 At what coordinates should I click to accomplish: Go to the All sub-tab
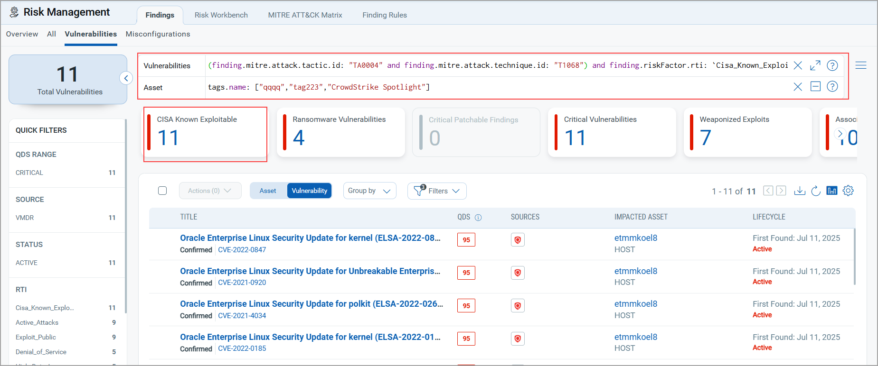click(x=51, y=34)
